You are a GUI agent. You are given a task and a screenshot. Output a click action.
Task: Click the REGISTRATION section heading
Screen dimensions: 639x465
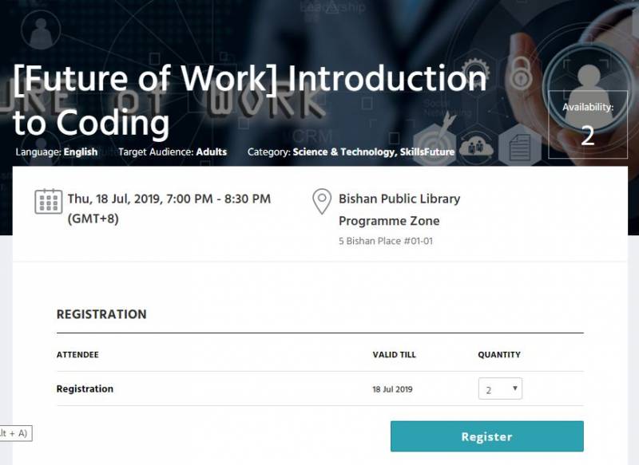(x=101, y=314)
